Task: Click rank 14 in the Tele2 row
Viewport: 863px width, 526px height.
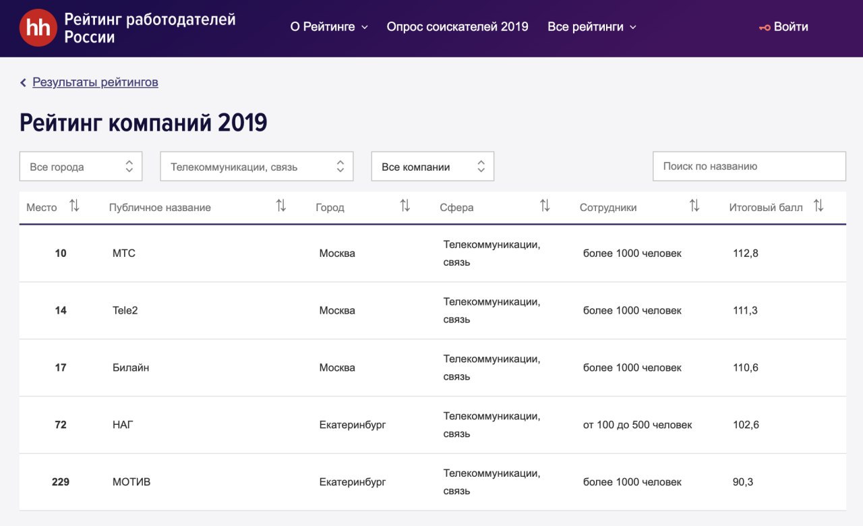Action: click(x=61, y=311)
